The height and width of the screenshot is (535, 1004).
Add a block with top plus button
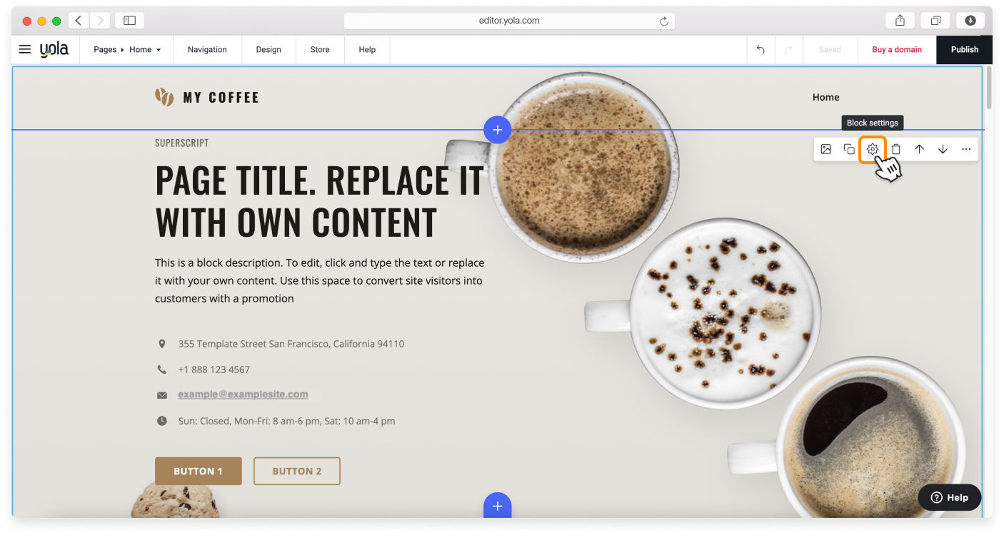(x=497, y=130)
